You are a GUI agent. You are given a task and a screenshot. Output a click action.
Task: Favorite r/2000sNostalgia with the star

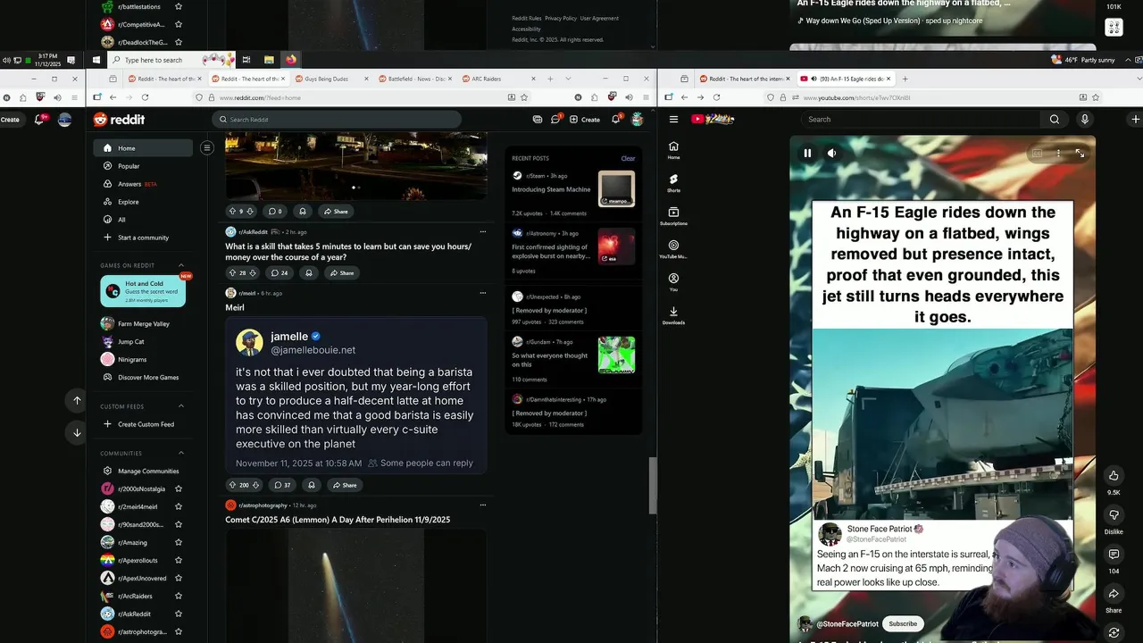(x=179, y=489)
